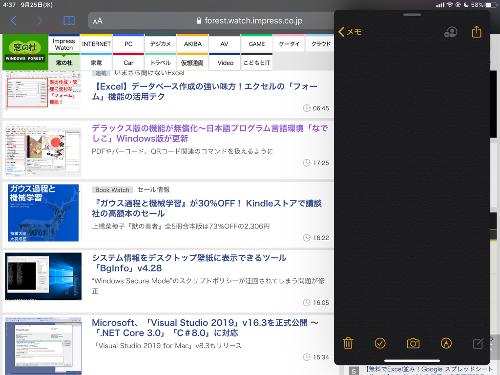
Task: Compose a new note
Action: coord(477,343)
